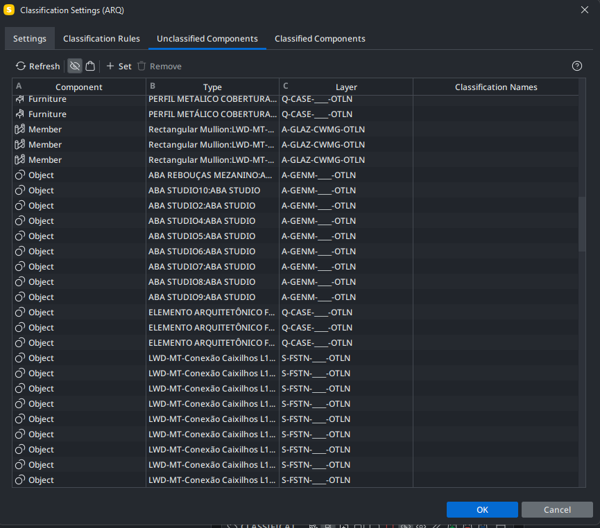Select type cell ABA STUDIO10:ABA STUDIO

click(x=212, y=191)
